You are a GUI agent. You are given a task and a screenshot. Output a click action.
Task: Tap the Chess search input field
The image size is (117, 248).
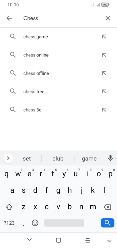(61, 18)
